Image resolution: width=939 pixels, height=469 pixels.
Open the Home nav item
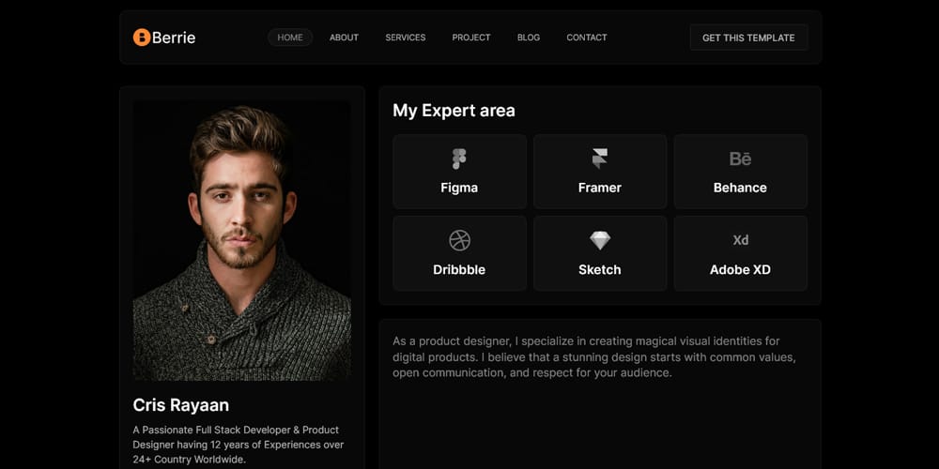[x=290, y=38]
